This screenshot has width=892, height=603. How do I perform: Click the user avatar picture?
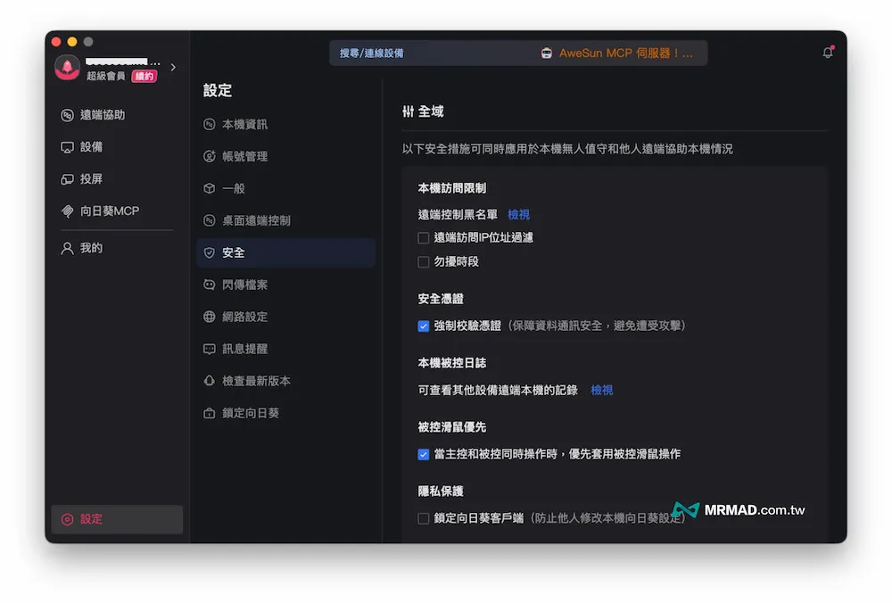[67, 68]
